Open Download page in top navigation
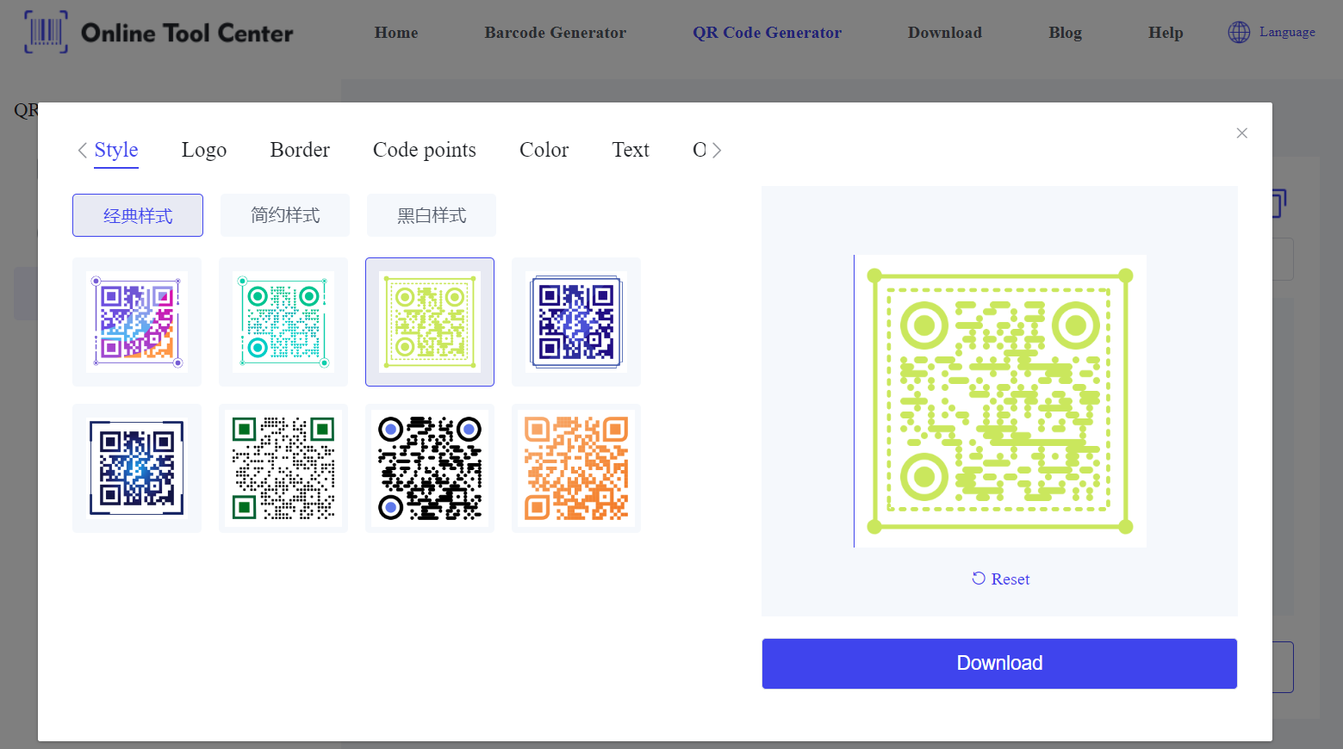Viewport: 1343px width, 749px height. 945,33
